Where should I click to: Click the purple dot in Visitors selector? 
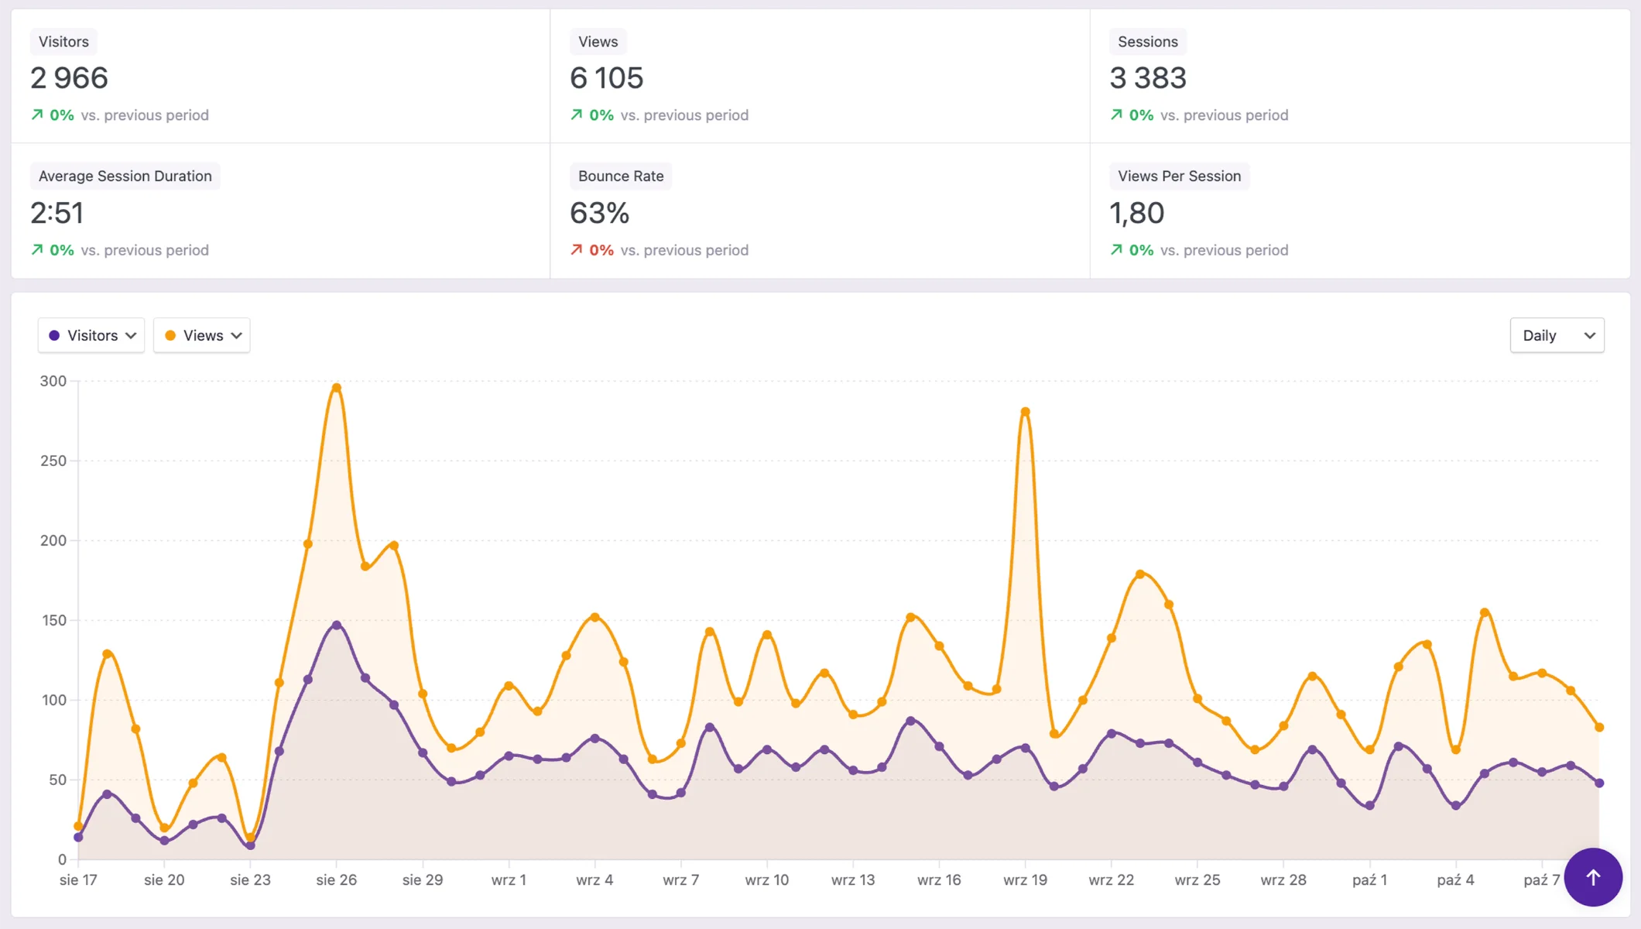(54, 335)
